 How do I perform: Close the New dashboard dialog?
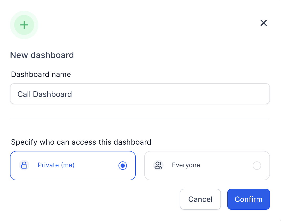[264, 23]
